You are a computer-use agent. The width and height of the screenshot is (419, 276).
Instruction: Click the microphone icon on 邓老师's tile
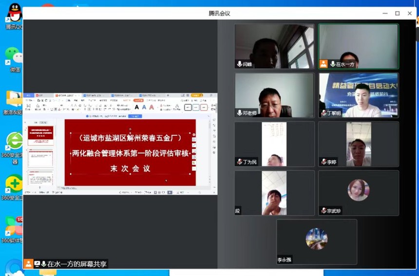click(240, 113)
